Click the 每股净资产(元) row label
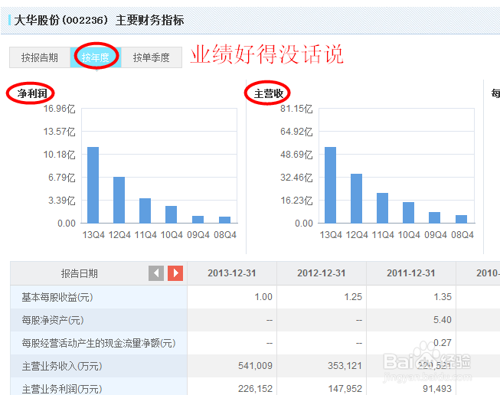Screen dimensions: 500x395 tap(53, 320)
